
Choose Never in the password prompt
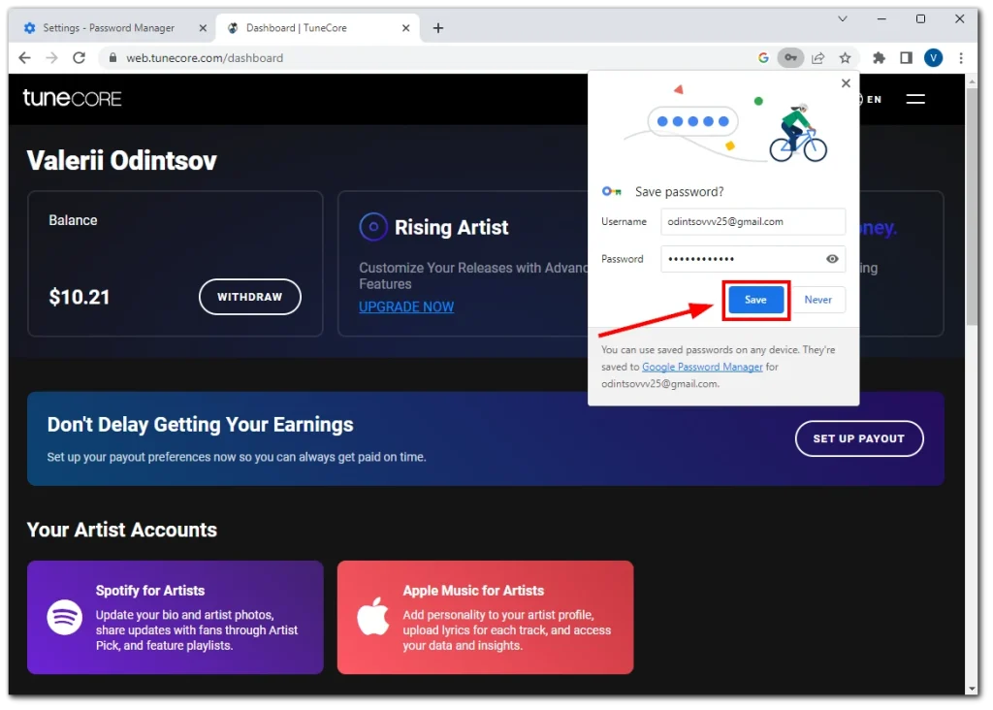click(x=817, y=300)
